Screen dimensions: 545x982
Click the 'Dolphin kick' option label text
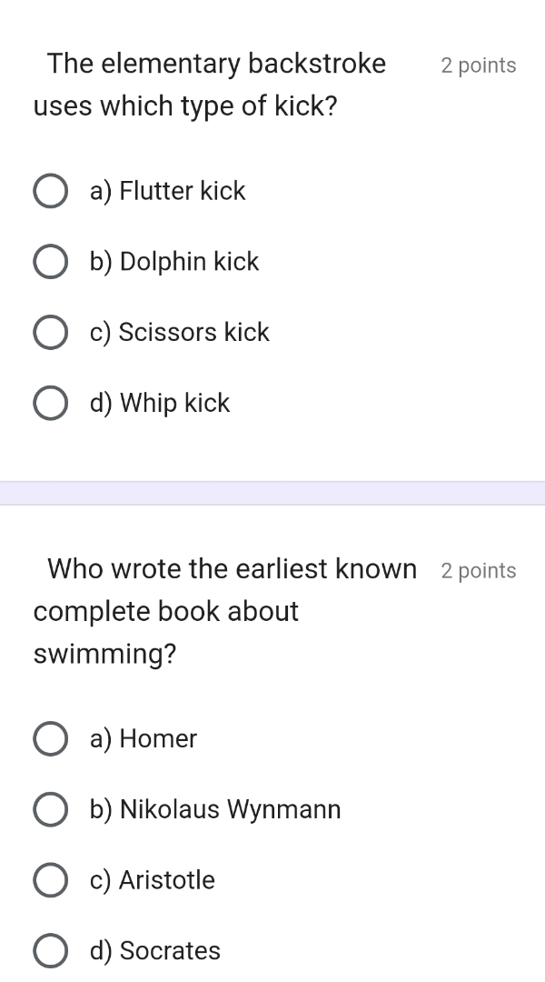174,263
